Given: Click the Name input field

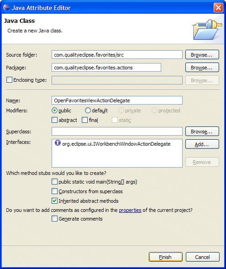Looking at the screenshot, I should [117, 100].
